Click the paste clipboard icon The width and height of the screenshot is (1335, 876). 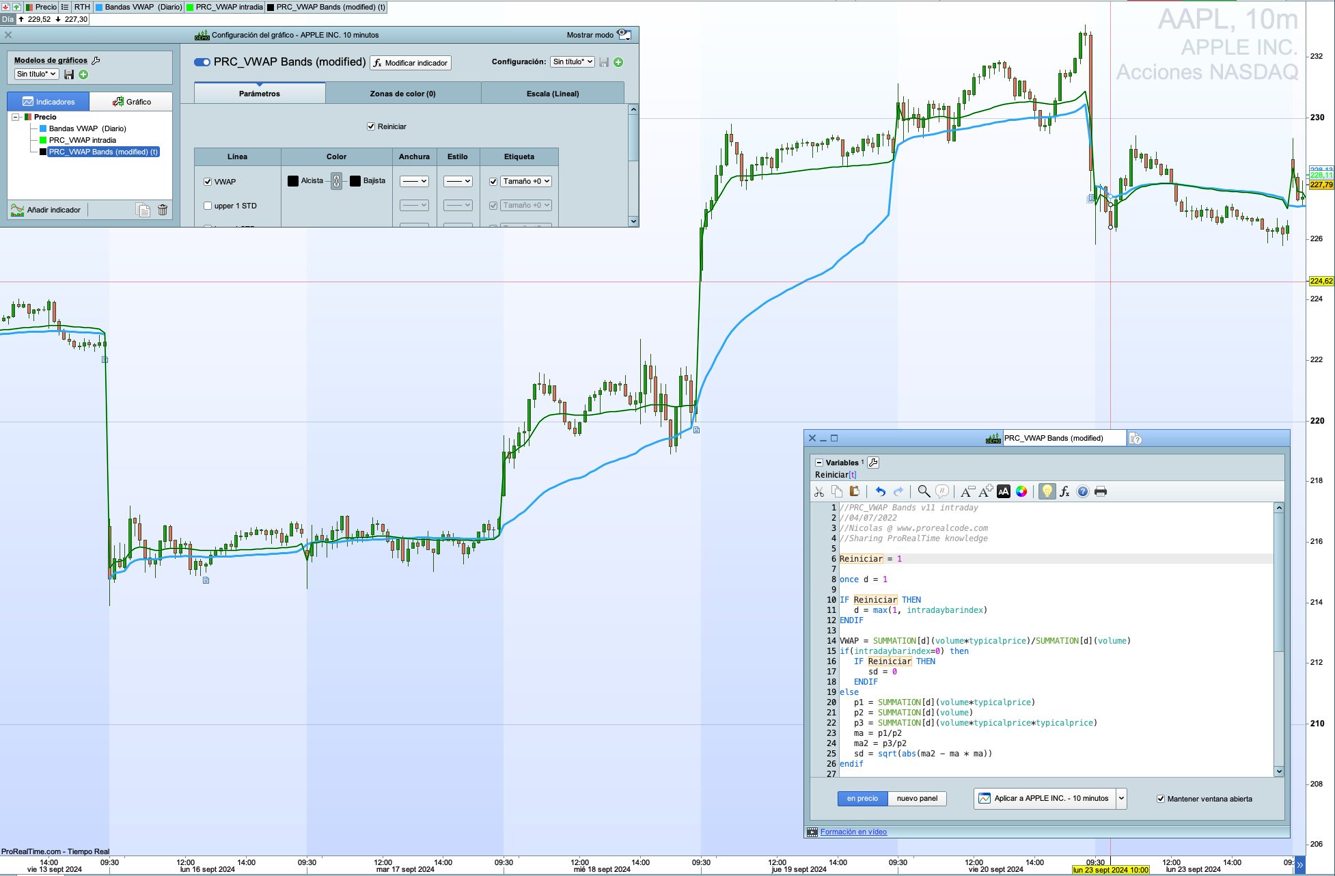click(854, 491)
